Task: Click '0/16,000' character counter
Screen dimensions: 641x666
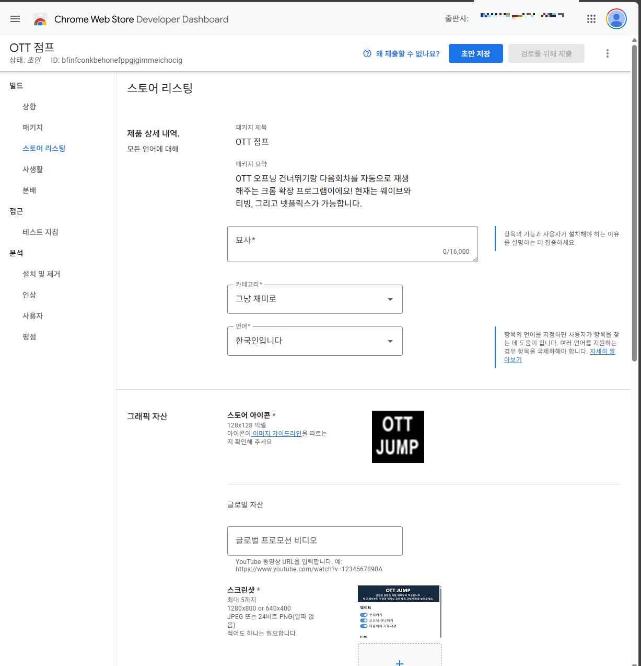Action: tap(456, 252)
